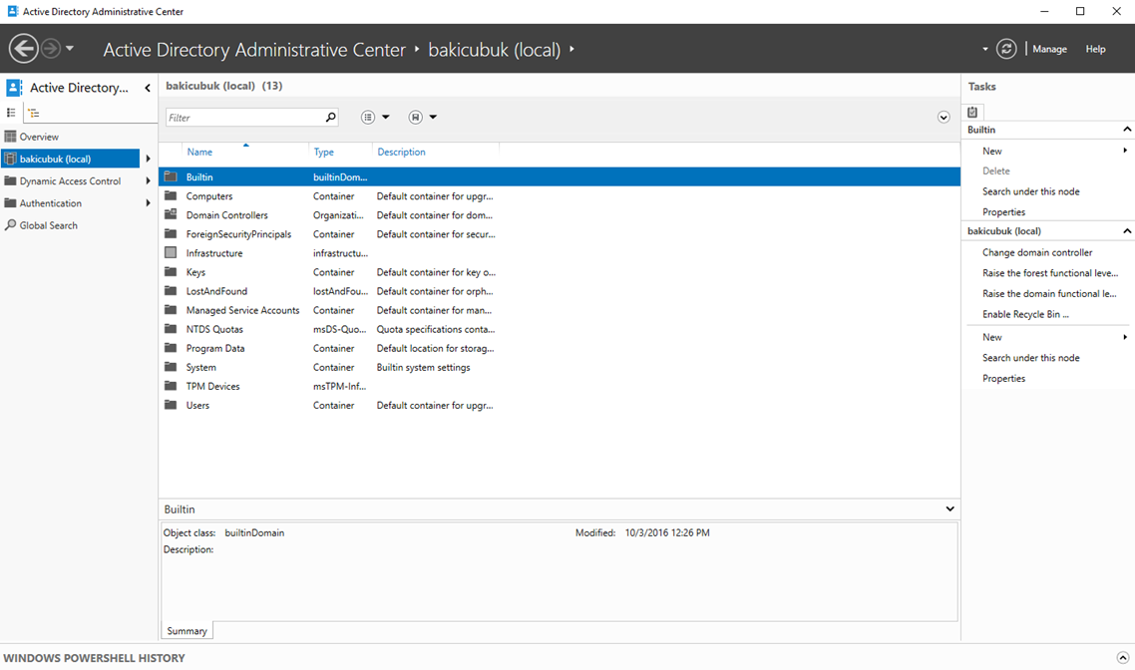This screenshot has height=670, width=1135.
Task: Switch navigation pane to list view
Action: [x=11, y=113]
